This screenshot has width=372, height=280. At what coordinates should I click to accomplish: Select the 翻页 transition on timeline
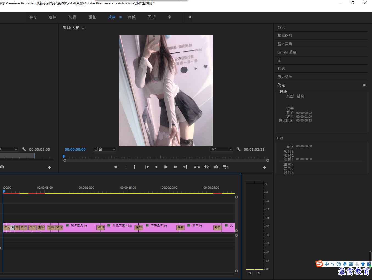click(217, 228)
